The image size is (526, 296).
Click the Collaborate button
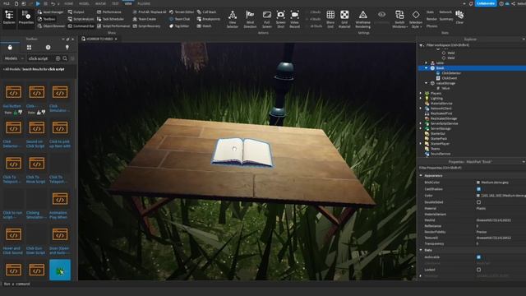486,3
